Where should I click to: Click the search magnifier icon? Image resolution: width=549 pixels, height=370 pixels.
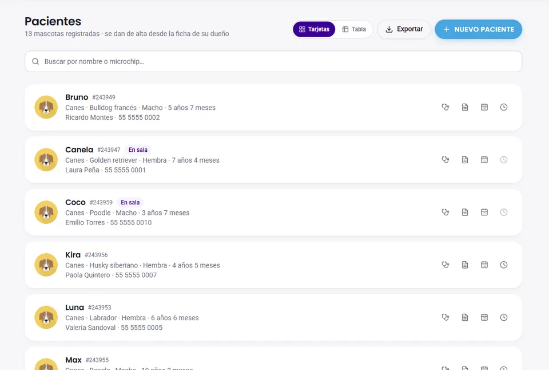tap(35, 61)
